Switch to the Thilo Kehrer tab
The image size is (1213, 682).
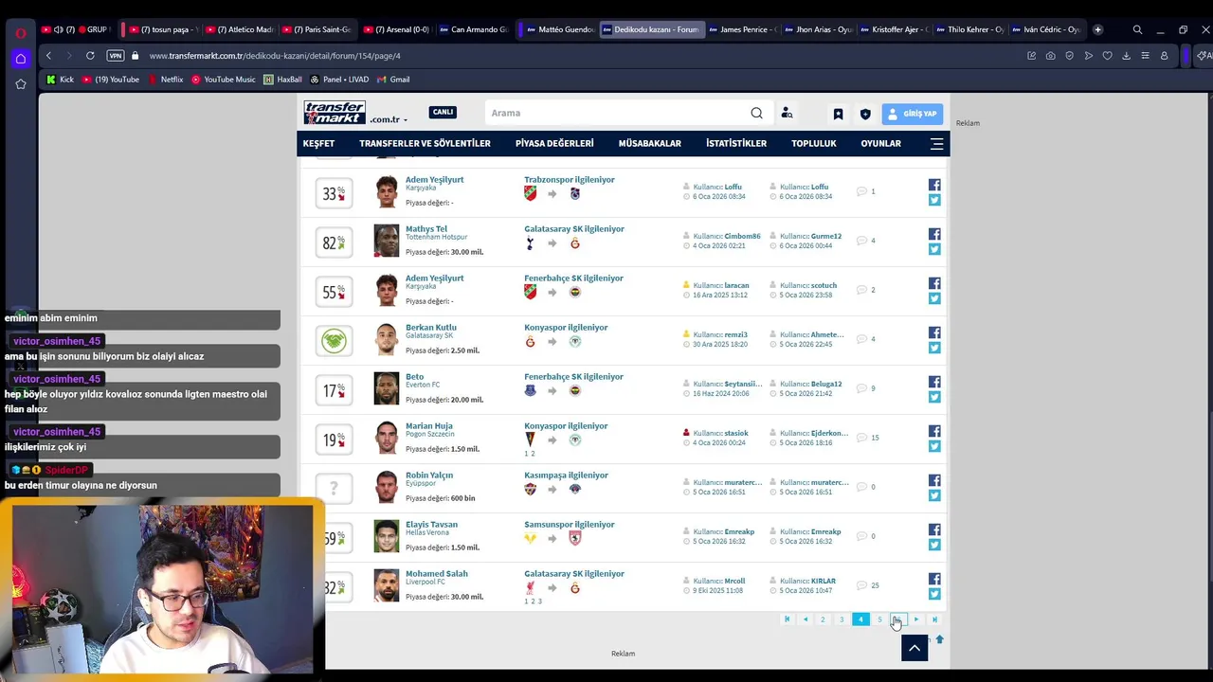pyautogui.click(x=969, y=29)
